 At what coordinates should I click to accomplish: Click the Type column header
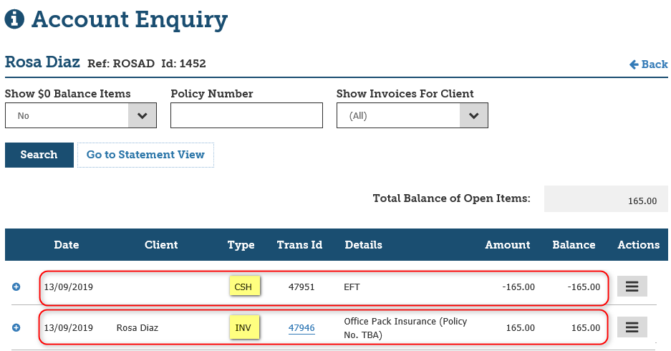pos(241,245)
